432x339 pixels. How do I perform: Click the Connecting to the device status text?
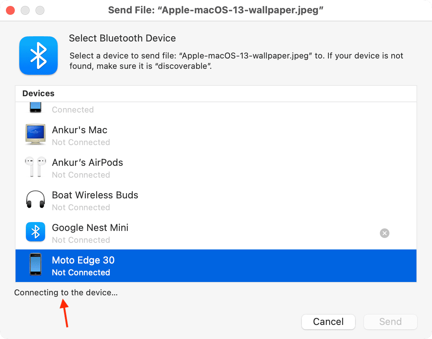[66, 293]
